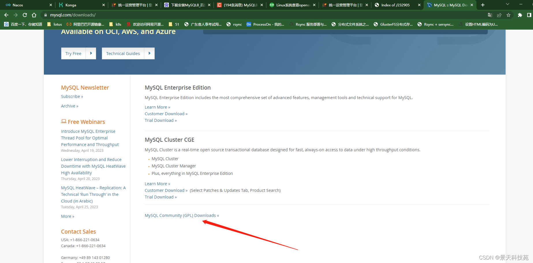Go forward to next page
The image size is (533, 263).
[x=16, y=15]
